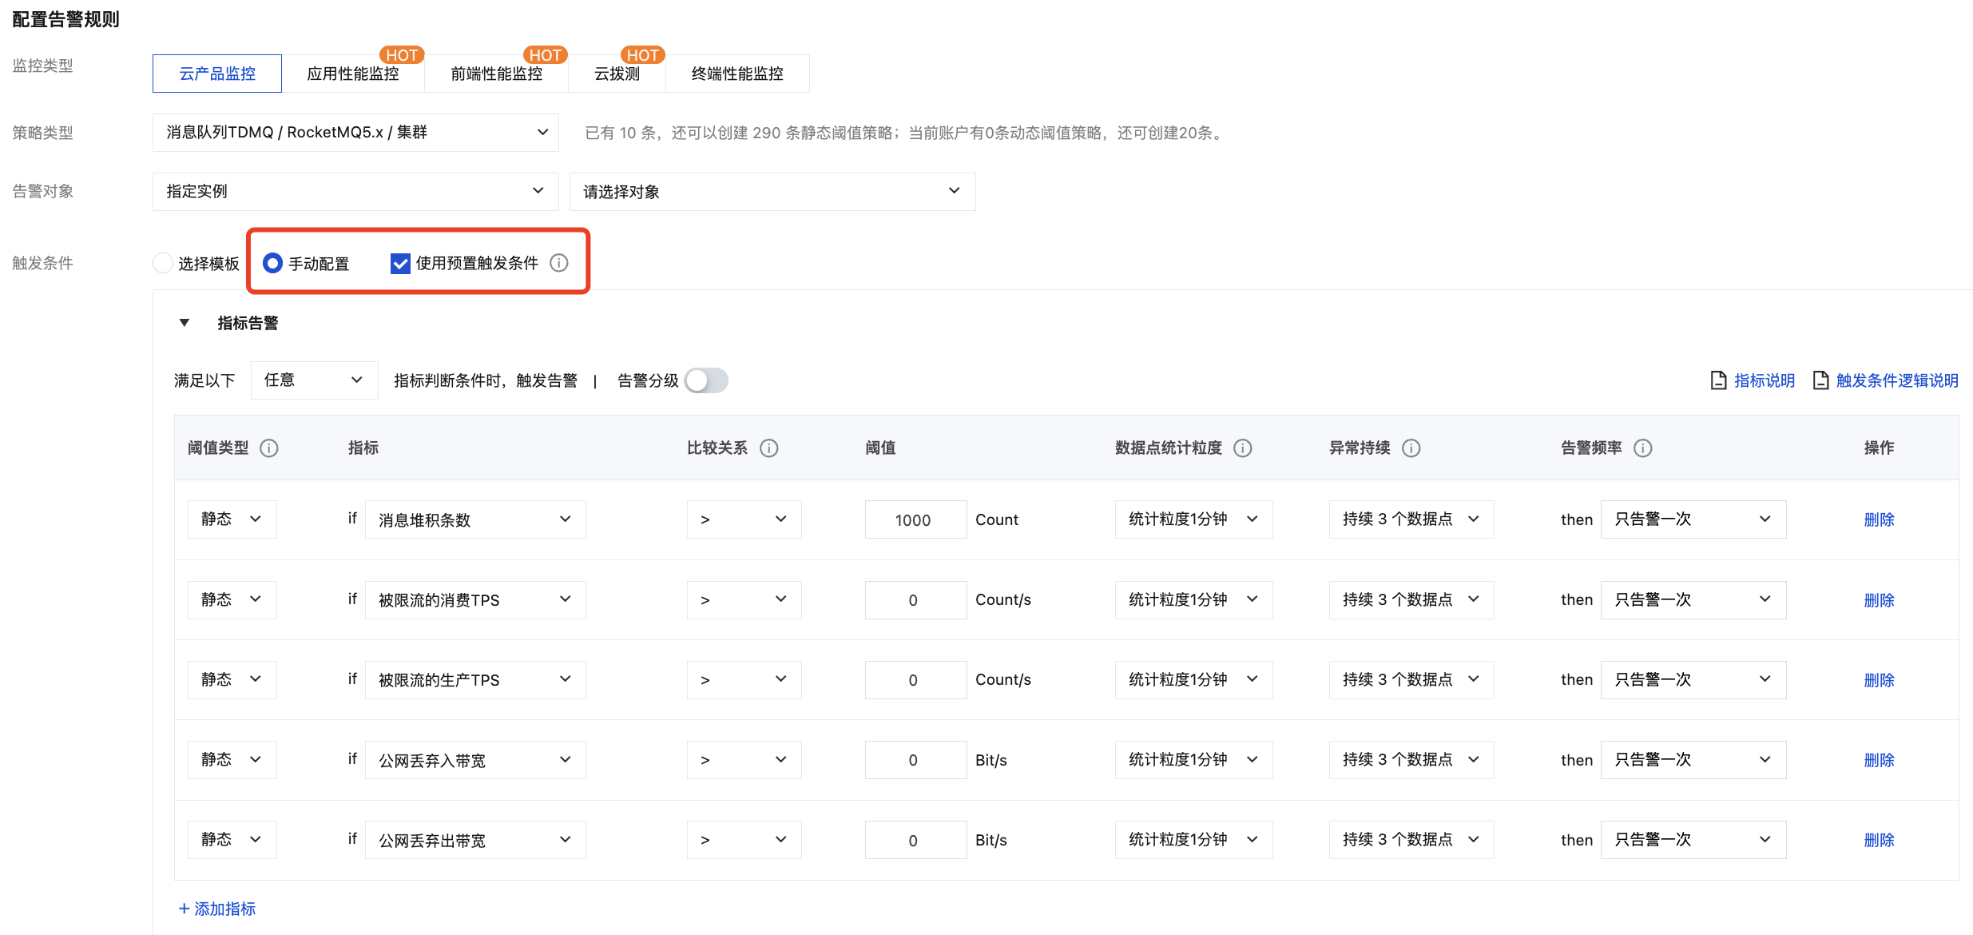Click info icon next to 使用预置触发条件

559,263
